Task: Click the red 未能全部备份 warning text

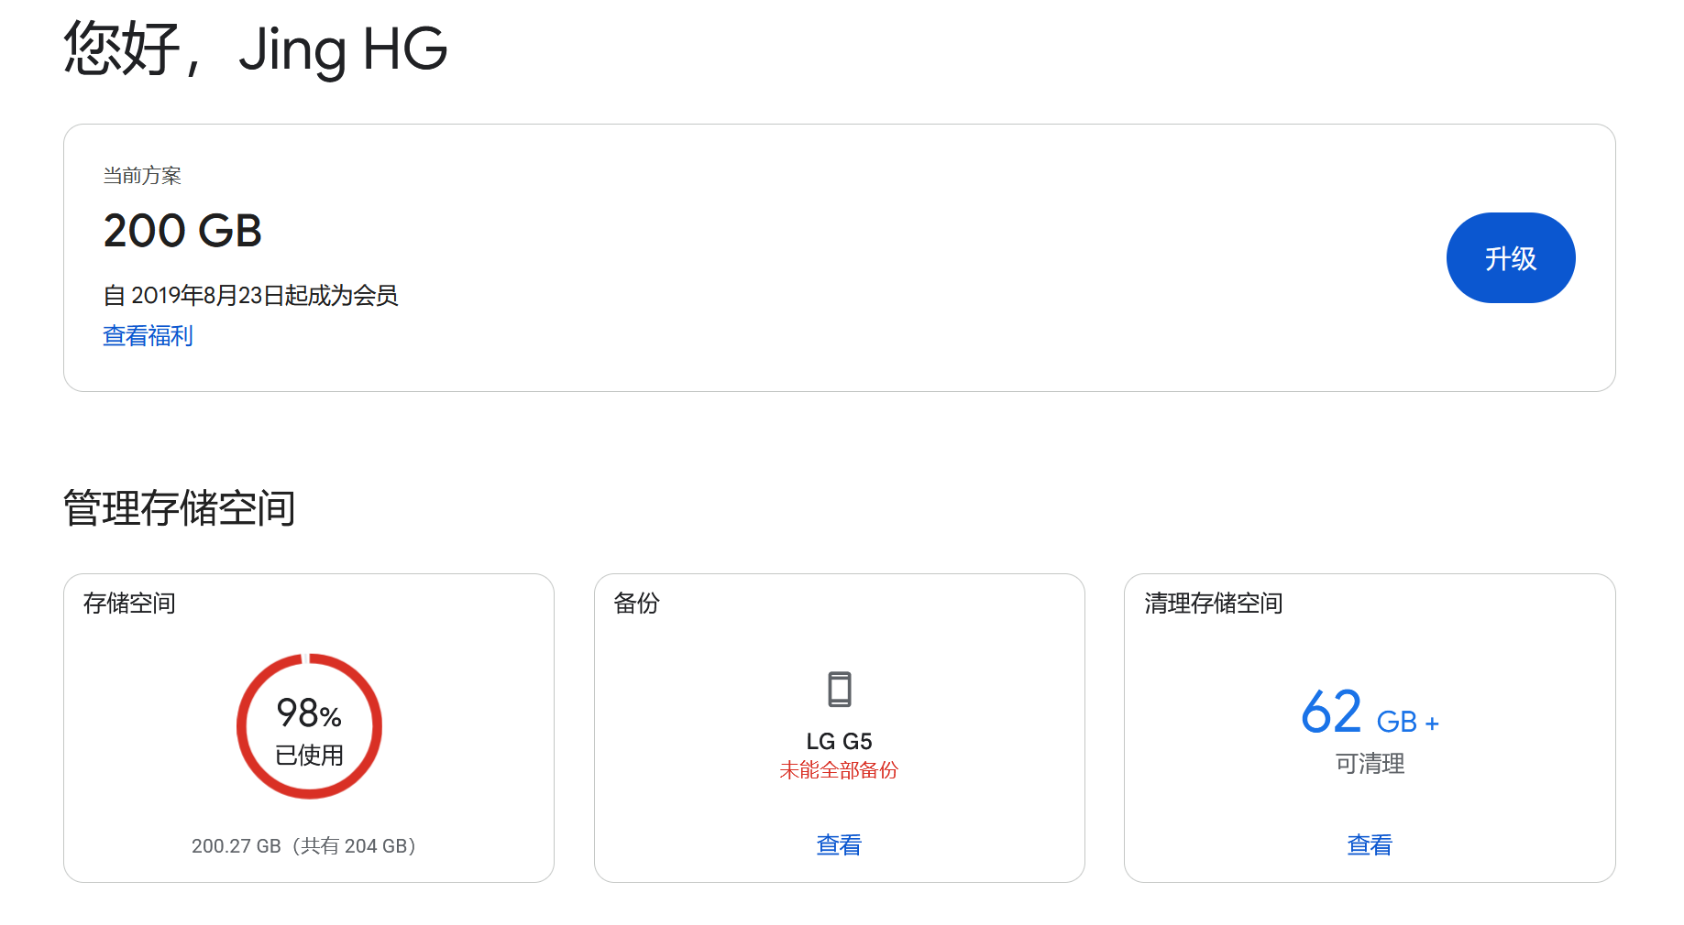Action: point(839,770)
